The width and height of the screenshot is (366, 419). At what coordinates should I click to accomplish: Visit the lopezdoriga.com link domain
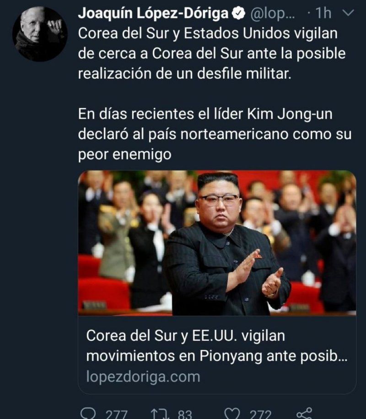click(x=143, y=377)
